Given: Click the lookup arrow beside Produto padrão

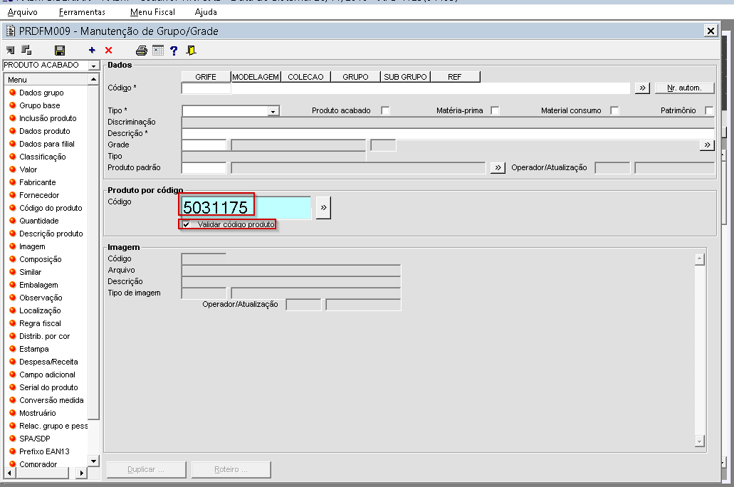Looking at the screenshot, I should (x=498, y=167).
